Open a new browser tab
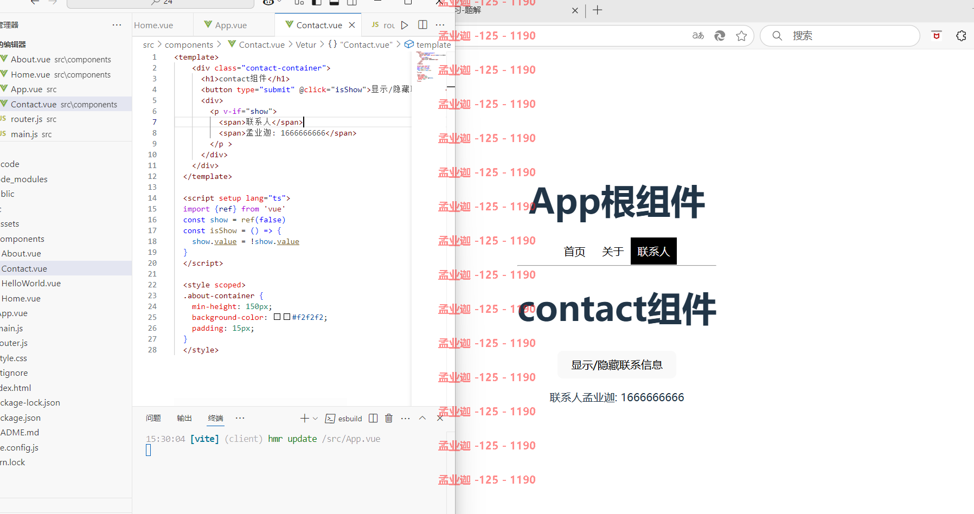Viewport: 974px width, 514px height. 598,10
